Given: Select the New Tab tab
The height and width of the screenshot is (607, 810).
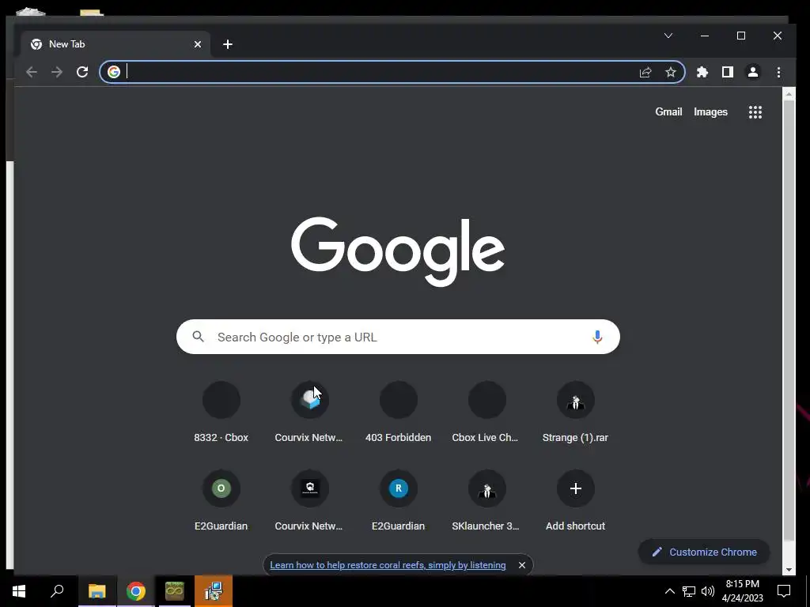Looking at the screenshot, I should [x=115, y=44].
